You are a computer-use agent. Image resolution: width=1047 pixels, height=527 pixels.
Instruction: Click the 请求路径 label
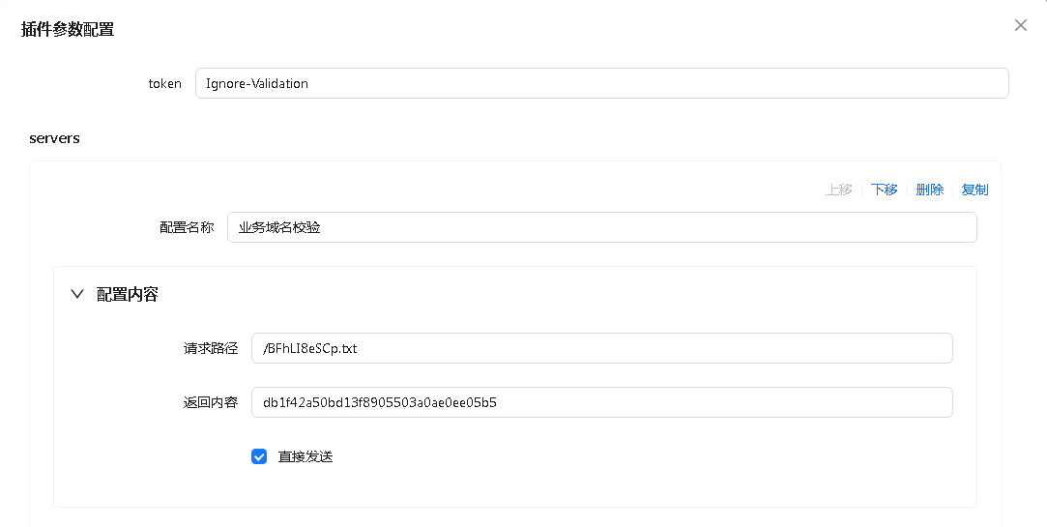pos(211,348)
